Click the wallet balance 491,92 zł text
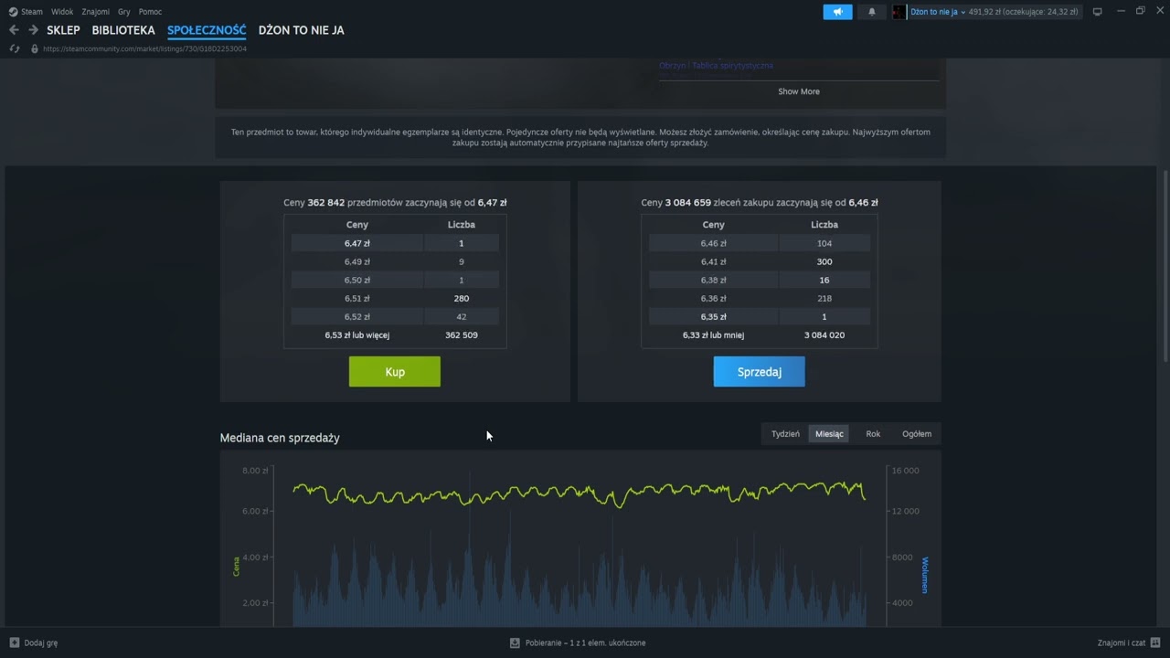1170x658 pixels. coord(1024,12)
